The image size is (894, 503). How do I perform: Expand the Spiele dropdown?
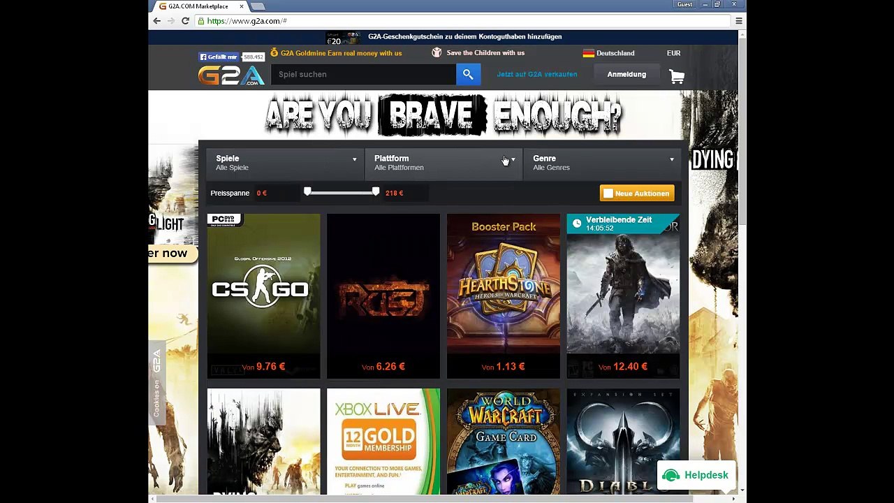(x=285, y=163)
